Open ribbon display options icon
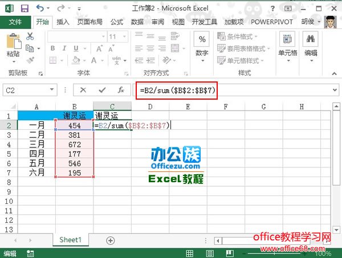Image resolution: width=342 pixels, height=258 pixels. click(x=288, y=9)
